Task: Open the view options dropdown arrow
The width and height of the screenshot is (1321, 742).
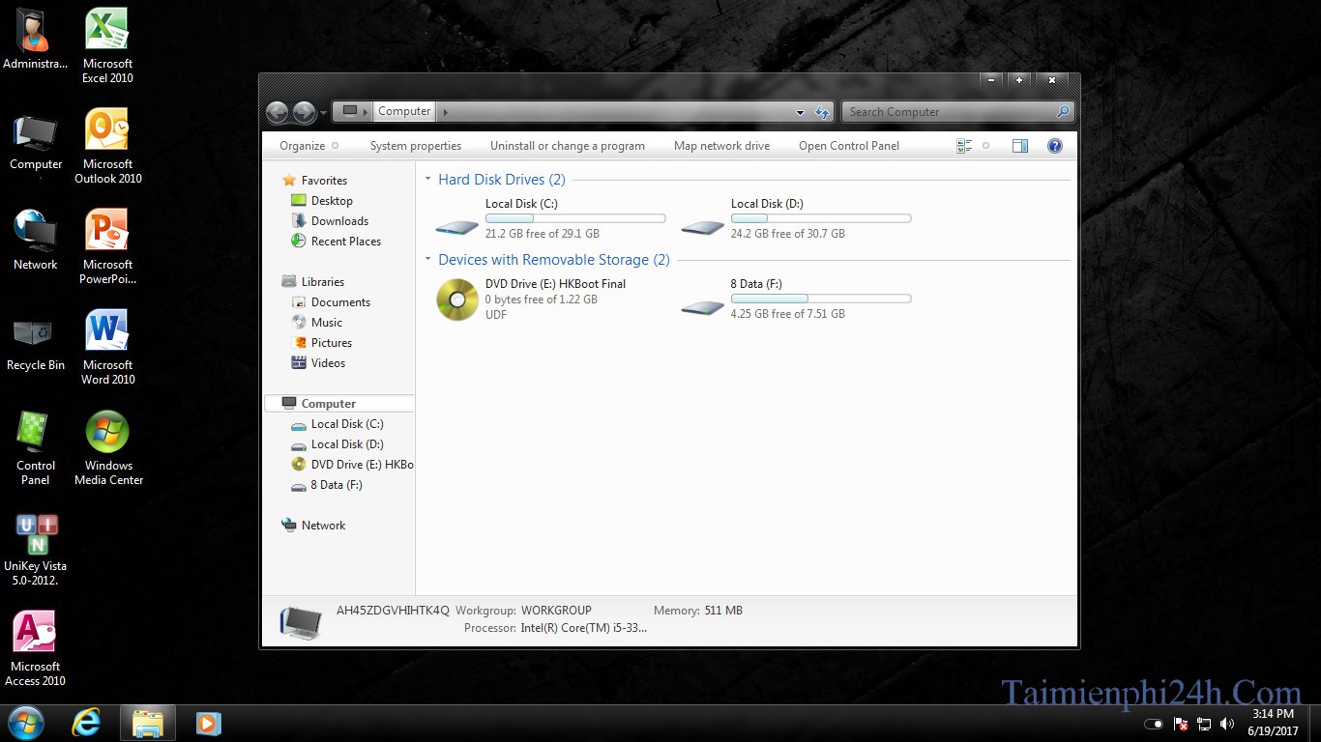Action: pyautogui.click(x=985, y=146)
